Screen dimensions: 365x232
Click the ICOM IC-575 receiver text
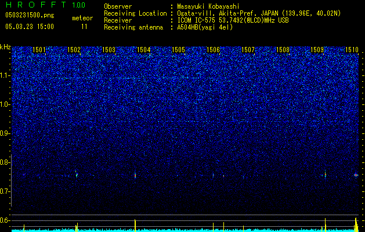[233, 20]
